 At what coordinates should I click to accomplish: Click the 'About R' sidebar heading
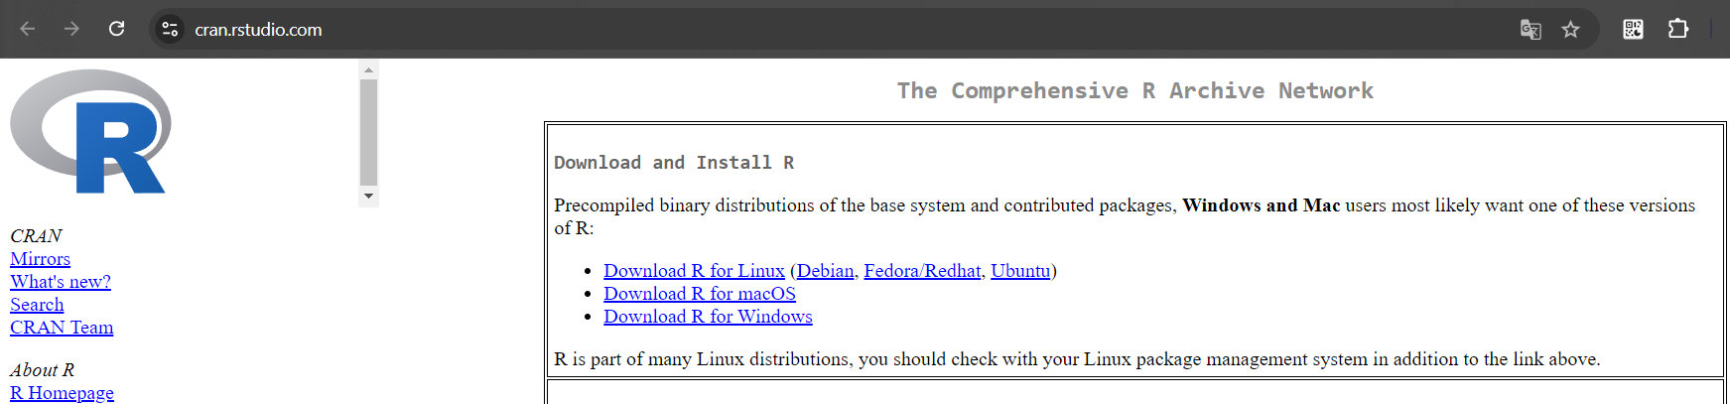[42, 370]
